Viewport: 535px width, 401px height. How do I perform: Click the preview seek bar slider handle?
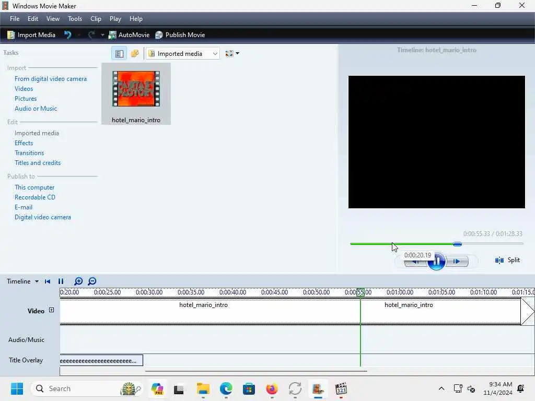point(458,244)
